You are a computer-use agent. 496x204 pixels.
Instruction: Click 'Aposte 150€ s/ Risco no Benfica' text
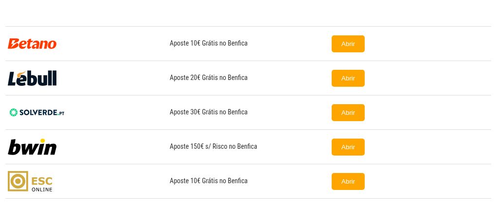tap(213, 147)
